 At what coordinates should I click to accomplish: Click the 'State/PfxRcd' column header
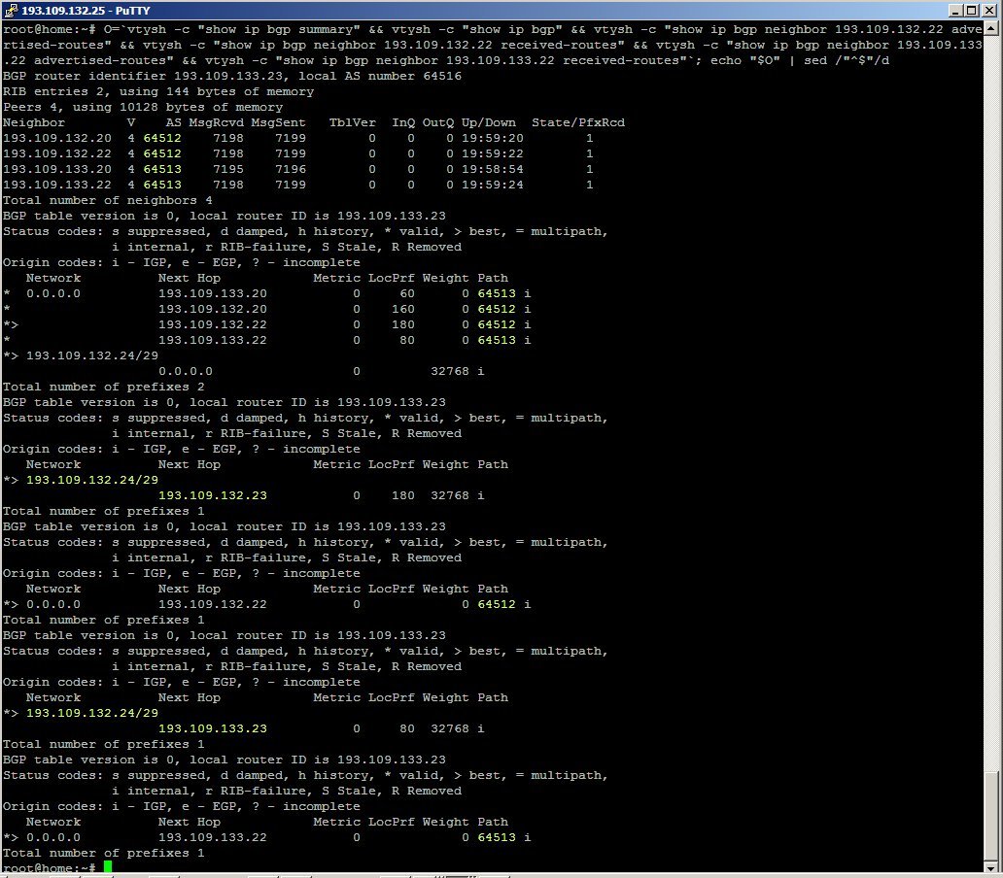tap(578, 122)
